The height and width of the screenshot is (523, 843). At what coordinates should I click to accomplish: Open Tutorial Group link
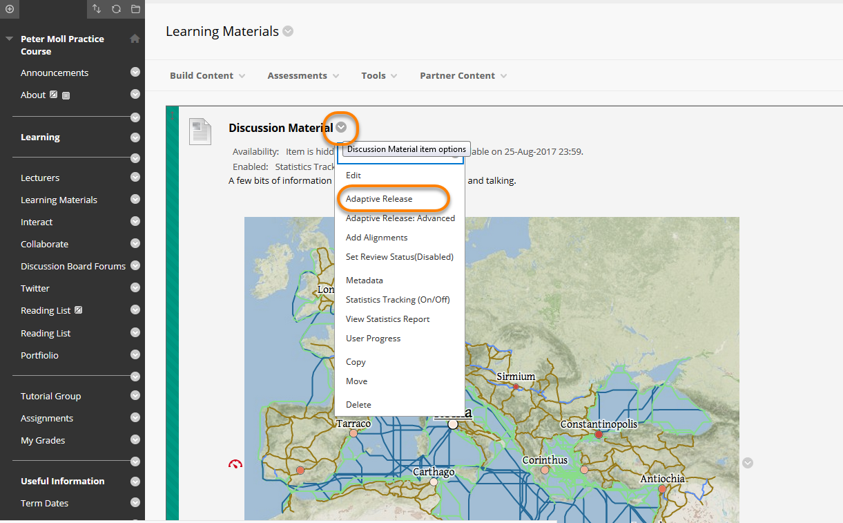pyautogui.click(x=50, y=396)
